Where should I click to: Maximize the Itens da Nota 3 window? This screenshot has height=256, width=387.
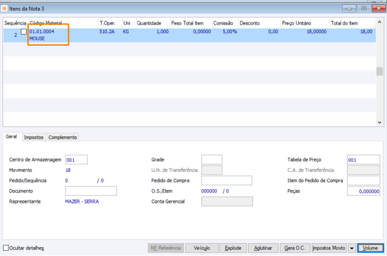coord(364,8)
